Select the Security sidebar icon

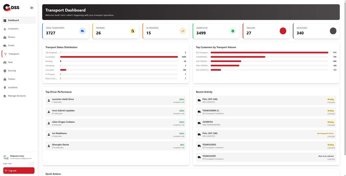[5, 71]
